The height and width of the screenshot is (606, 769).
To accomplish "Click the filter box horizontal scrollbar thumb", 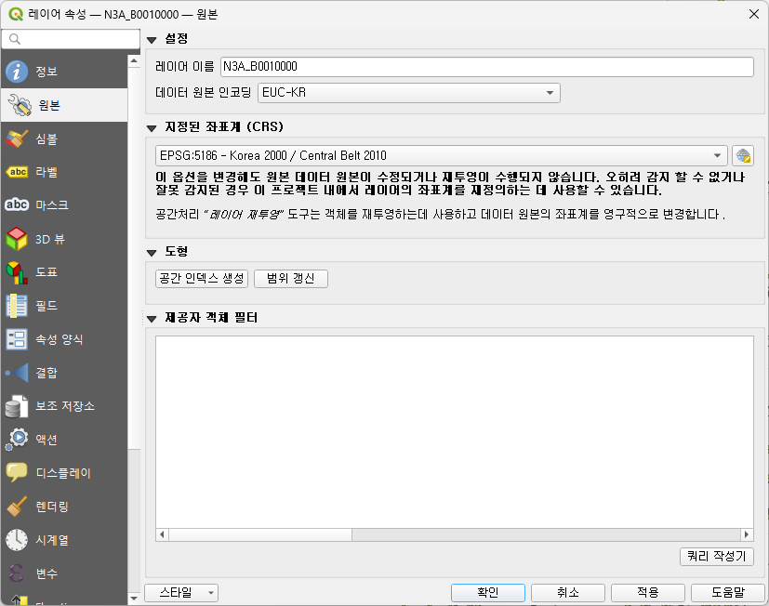I will pyautogui.click(x=260, y=534).
